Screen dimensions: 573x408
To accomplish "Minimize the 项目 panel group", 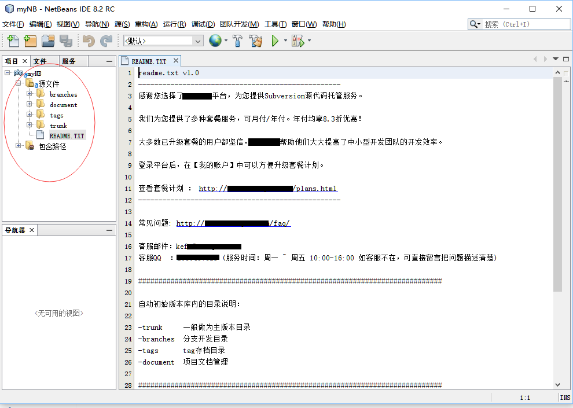I will [109, 61].
